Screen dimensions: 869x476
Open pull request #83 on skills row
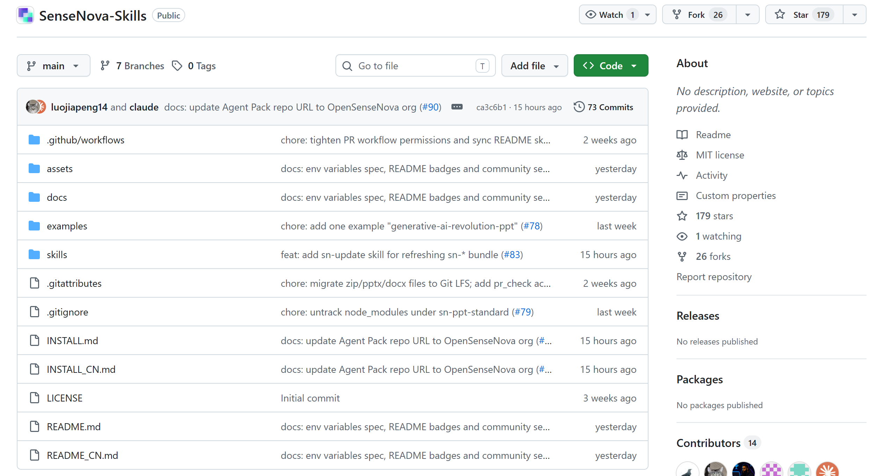512,255
